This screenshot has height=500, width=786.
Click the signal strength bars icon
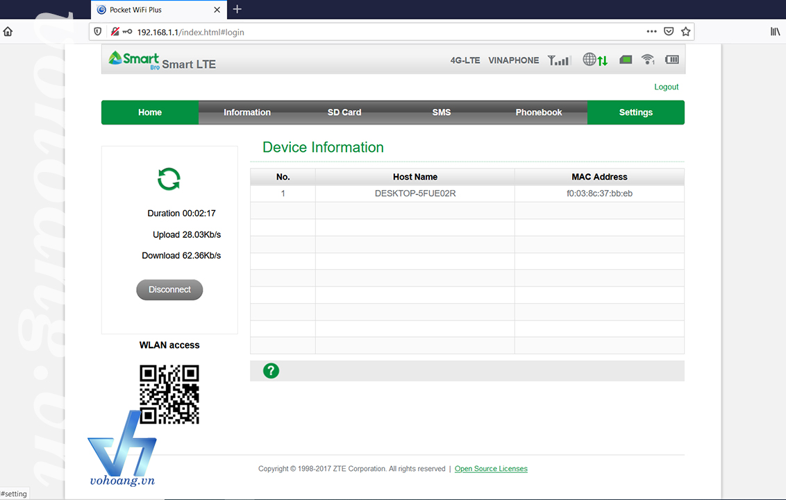(560, 60)
